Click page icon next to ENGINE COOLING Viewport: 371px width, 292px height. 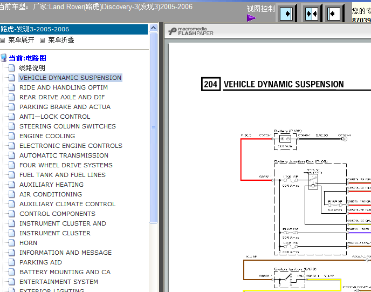click(x=12, y=136)
